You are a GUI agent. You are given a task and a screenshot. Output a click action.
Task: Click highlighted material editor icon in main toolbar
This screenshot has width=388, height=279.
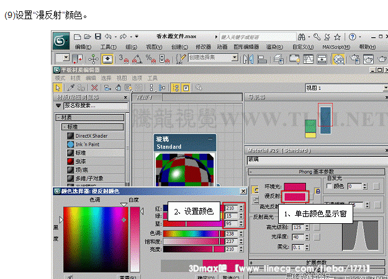(x=338, y=60)
